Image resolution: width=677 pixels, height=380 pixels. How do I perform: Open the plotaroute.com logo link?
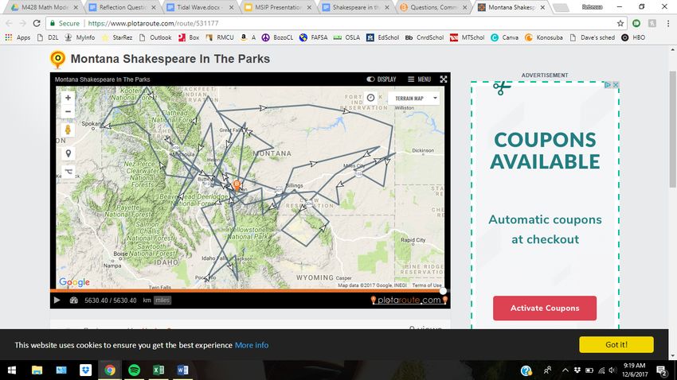coord(409,300)
